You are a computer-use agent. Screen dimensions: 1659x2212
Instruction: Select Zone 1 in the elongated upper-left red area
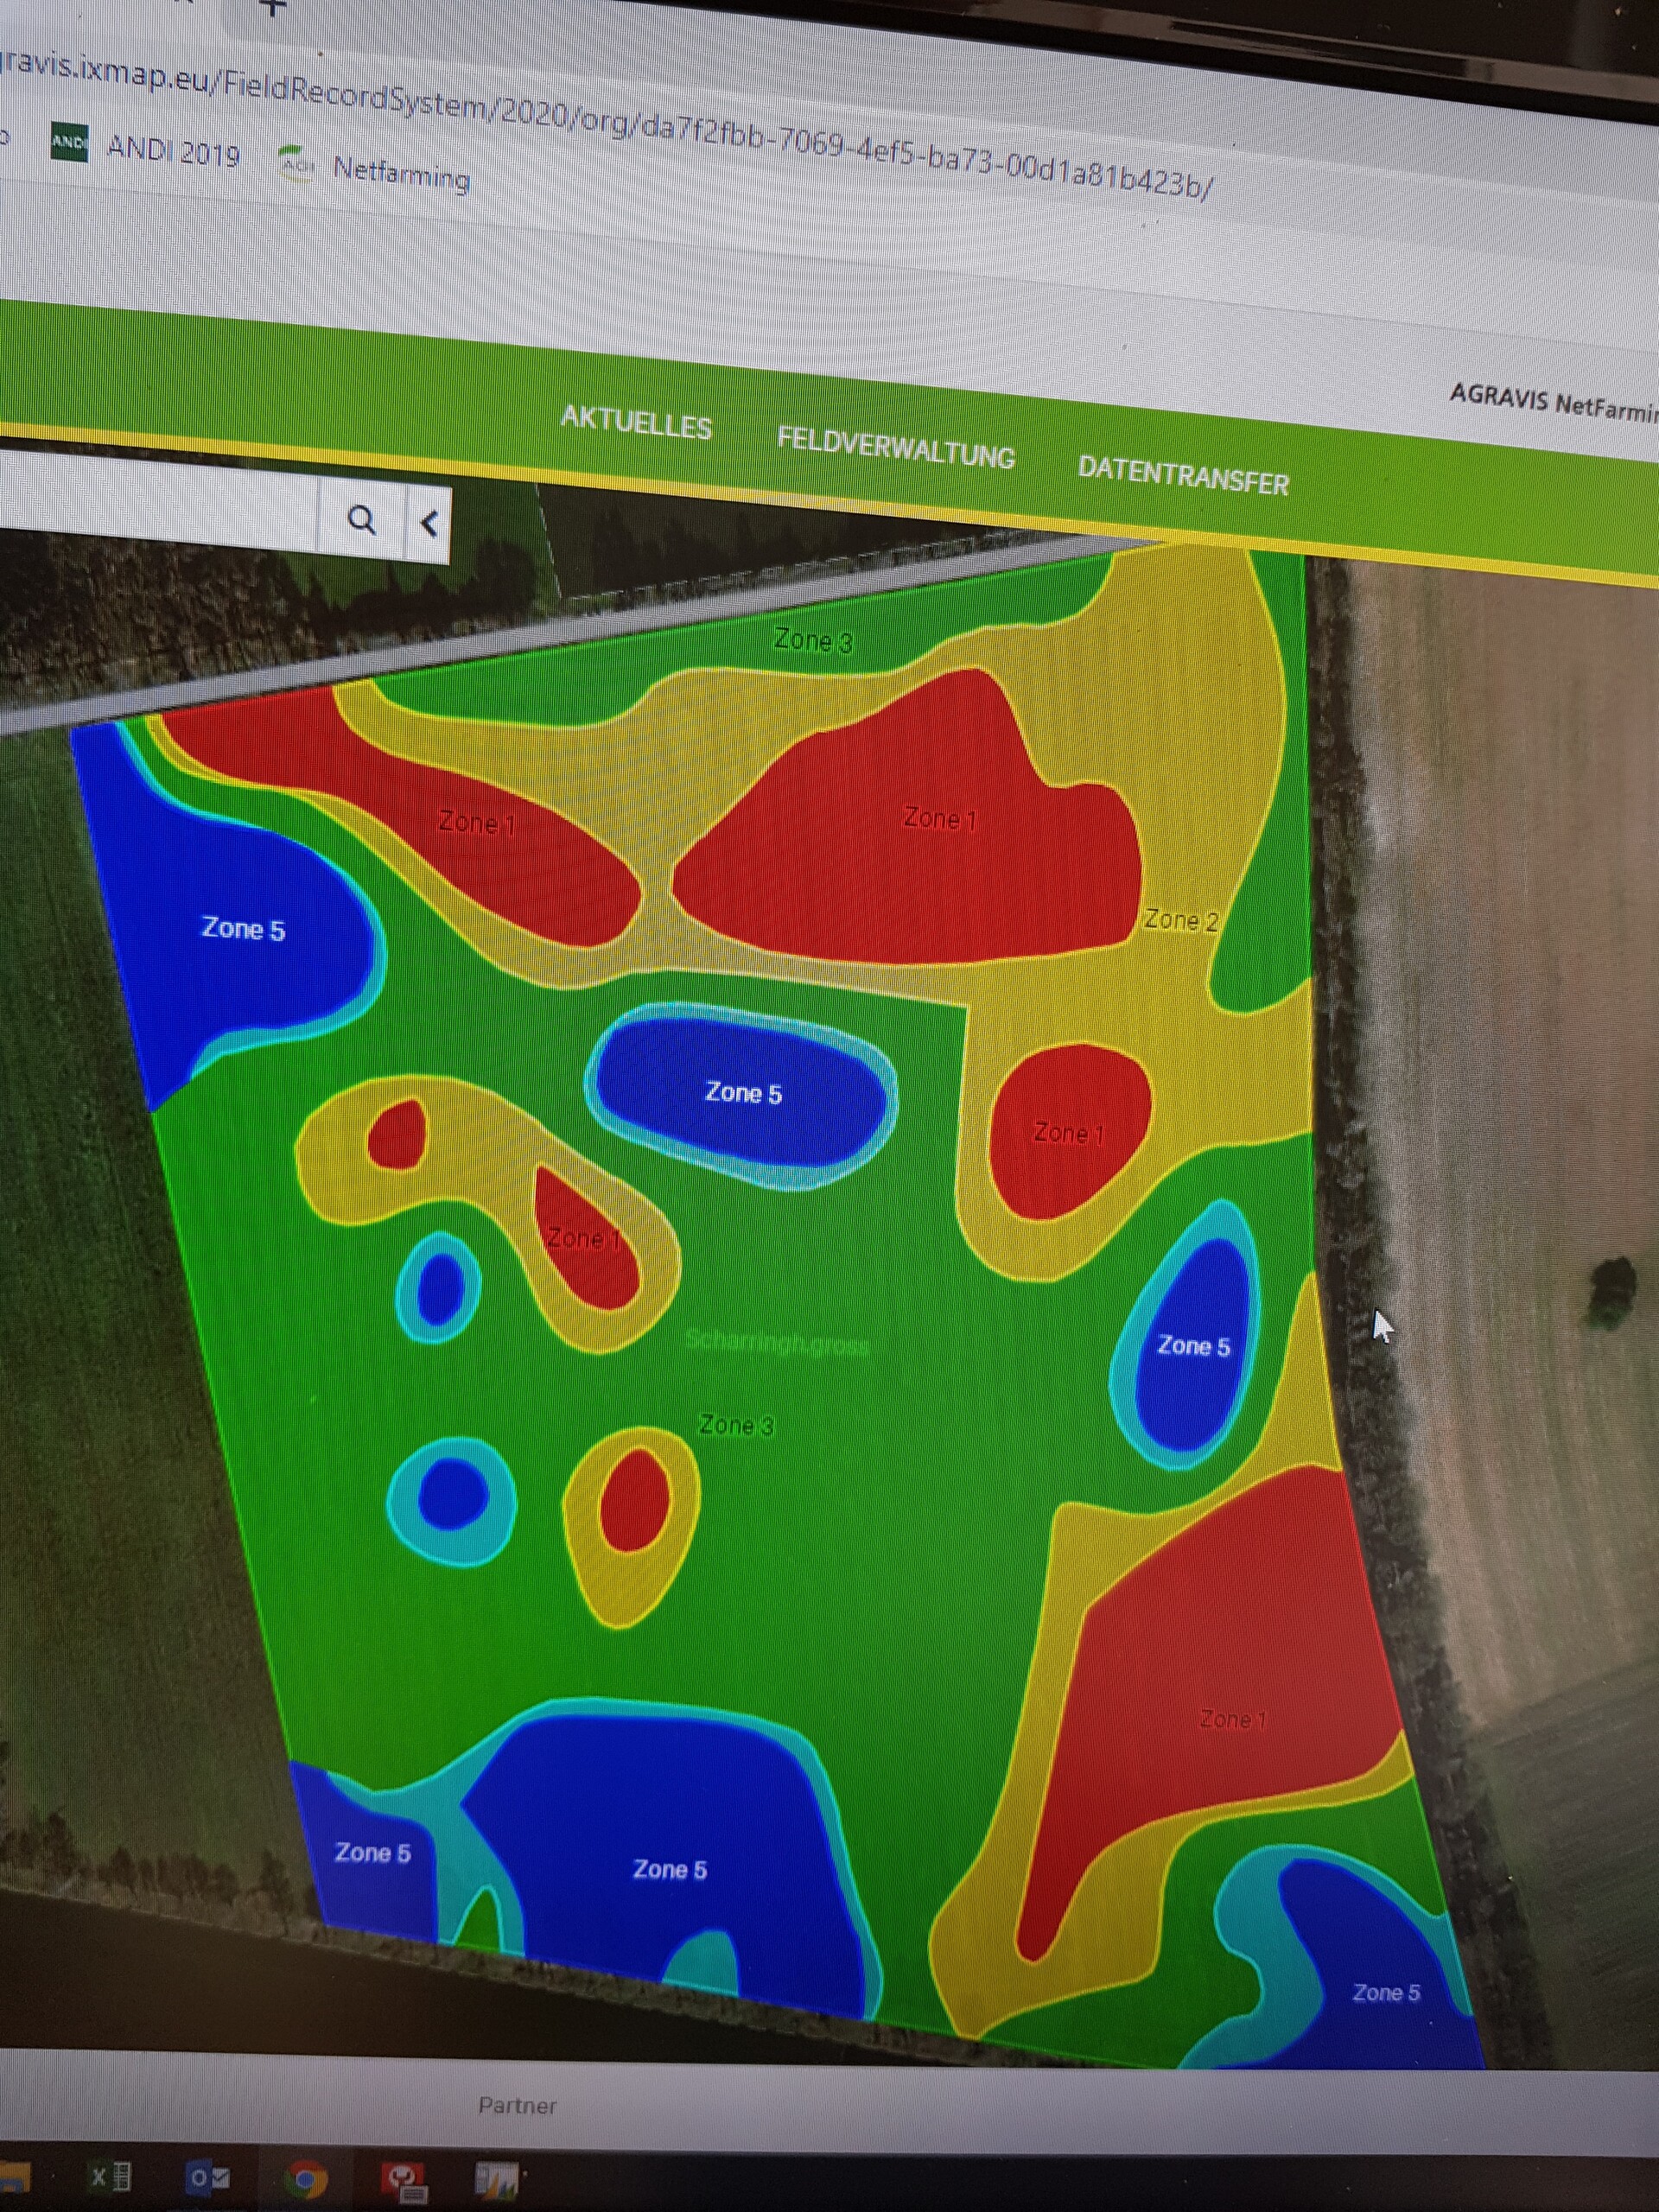[477, 822]
